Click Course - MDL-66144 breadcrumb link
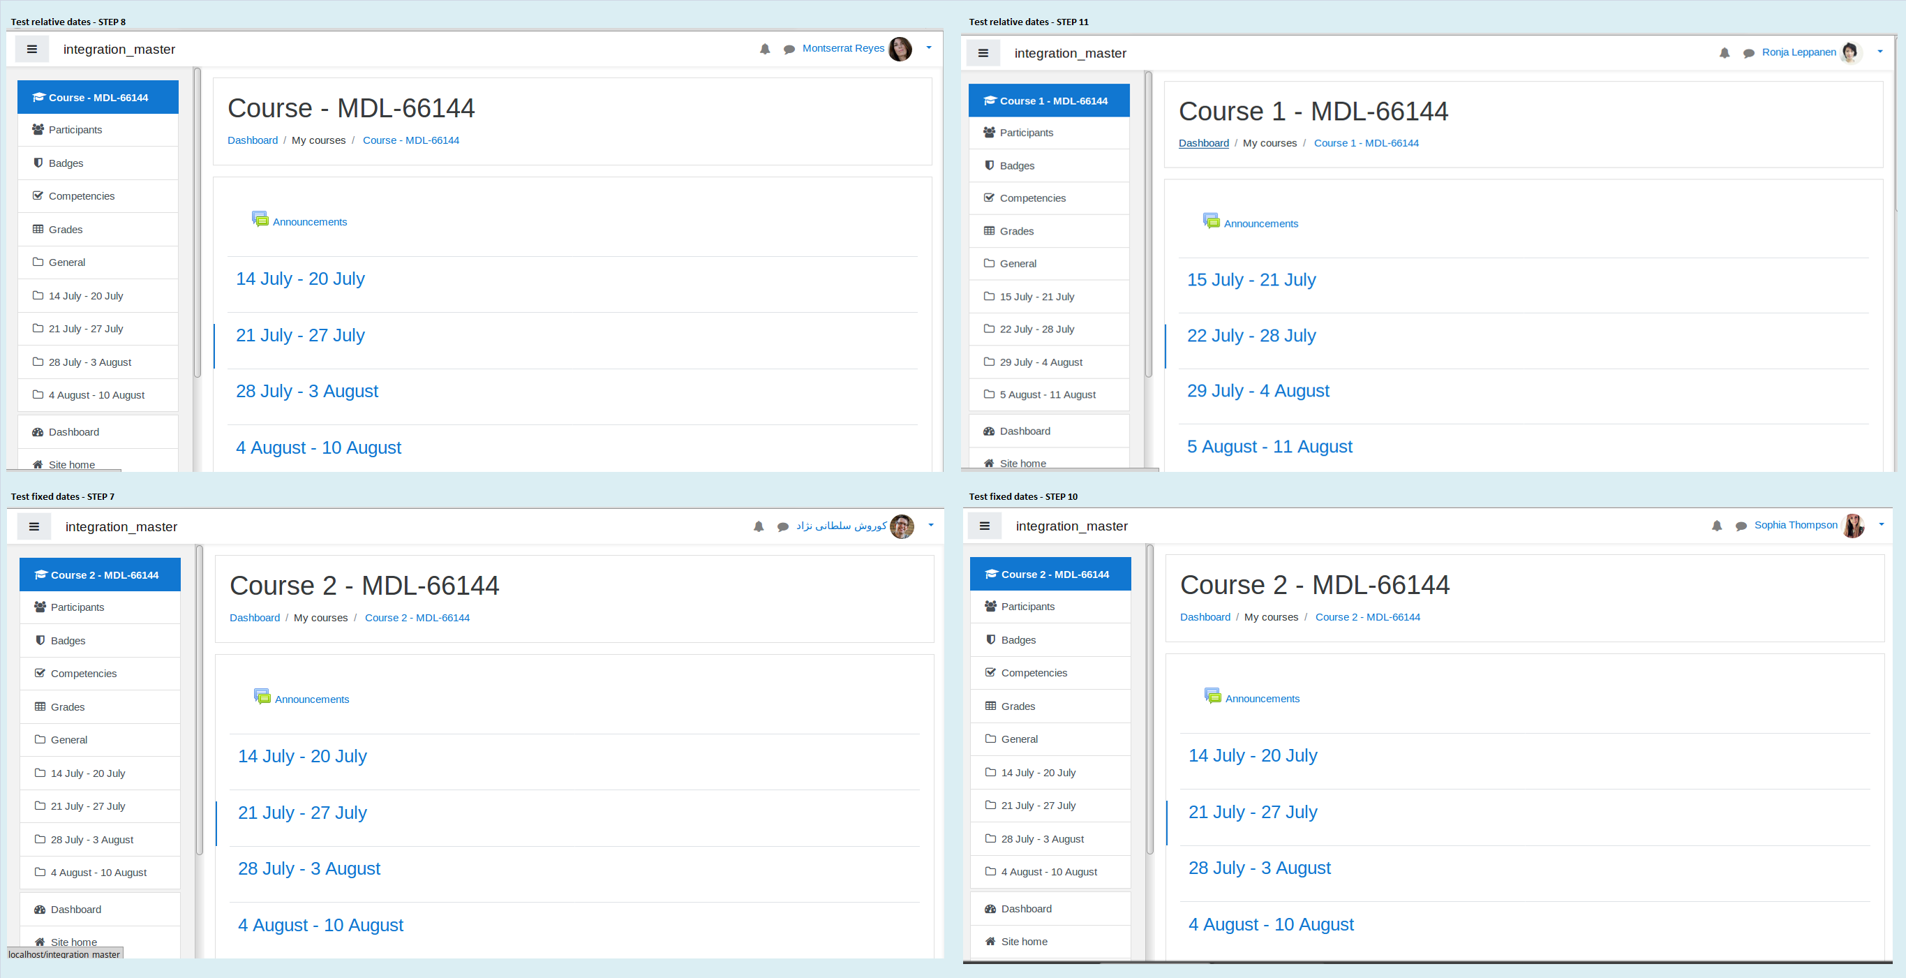The image size is (1906, 978). [x=410, y=140]
